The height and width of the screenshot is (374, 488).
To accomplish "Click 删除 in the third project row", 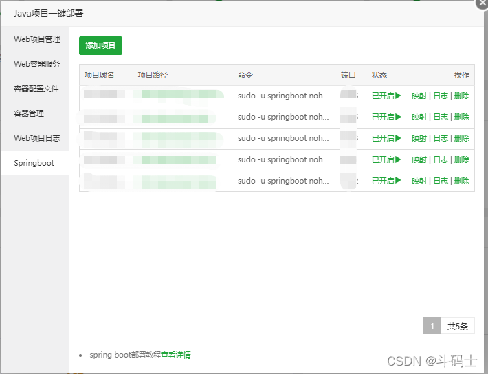I will pyautogui.click(x=462, y=138).
